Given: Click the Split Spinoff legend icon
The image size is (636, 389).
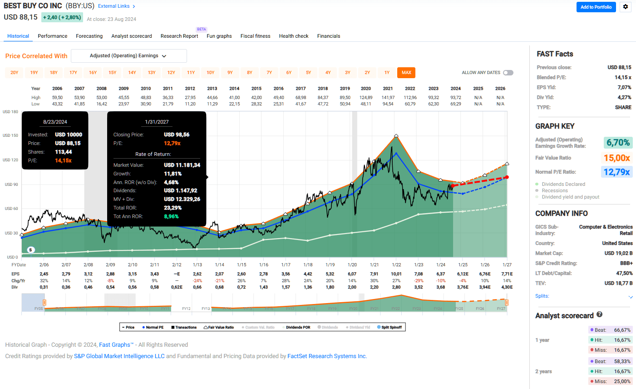Looking at the screenshot, I should pyautogui.click(x=379, y=327).
